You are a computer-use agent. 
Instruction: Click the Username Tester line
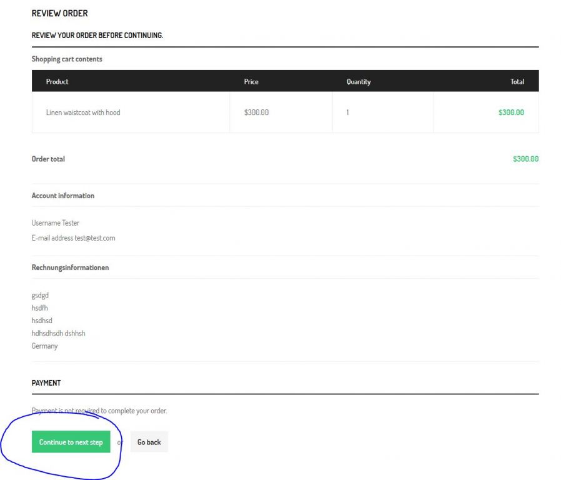pyautogui.click(x=56, y=222)
